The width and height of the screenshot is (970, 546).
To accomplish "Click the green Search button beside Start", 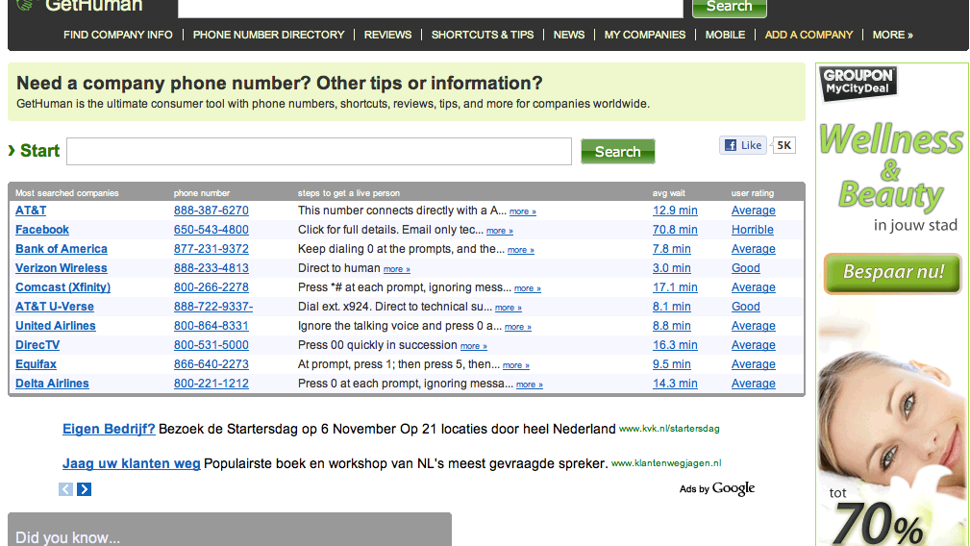I will point(617,152).
